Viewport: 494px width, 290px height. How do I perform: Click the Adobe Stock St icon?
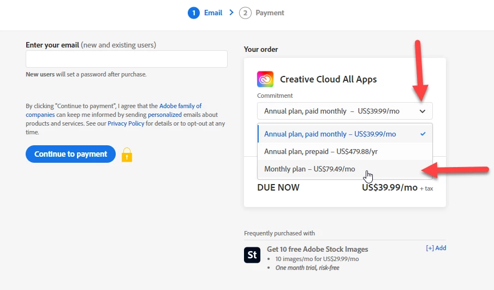point(252,255)
